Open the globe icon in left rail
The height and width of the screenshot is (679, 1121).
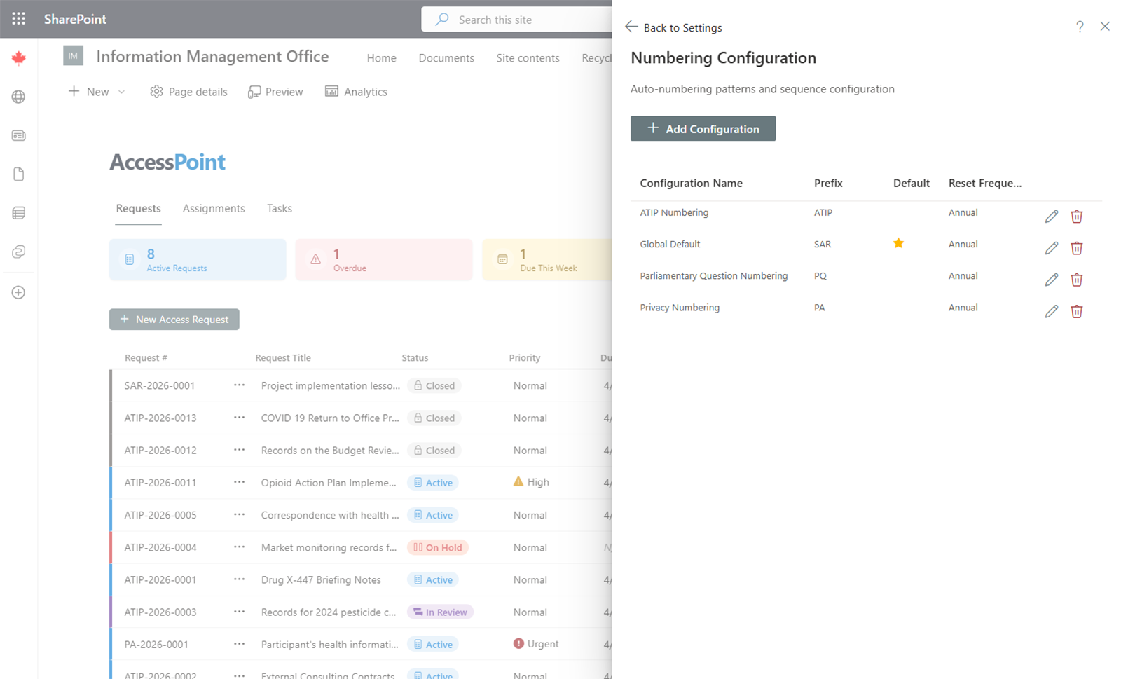coord(19,97)
